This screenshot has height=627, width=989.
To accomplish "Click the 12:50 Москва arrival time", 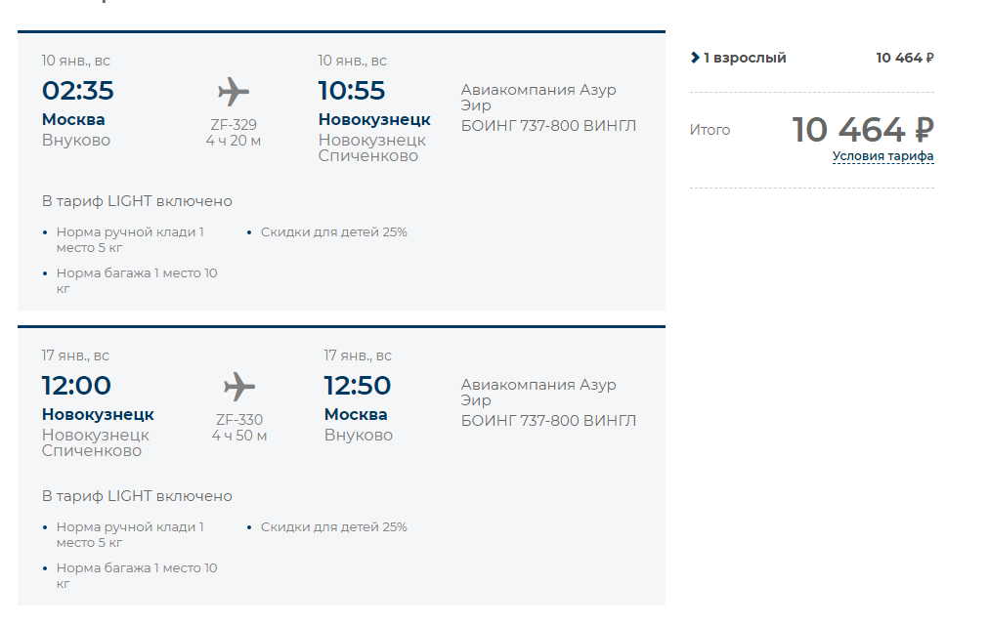I will tap(358, 386).
